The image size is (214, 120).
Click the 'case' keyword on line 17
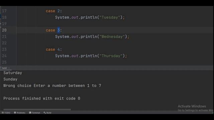(50, 11)
